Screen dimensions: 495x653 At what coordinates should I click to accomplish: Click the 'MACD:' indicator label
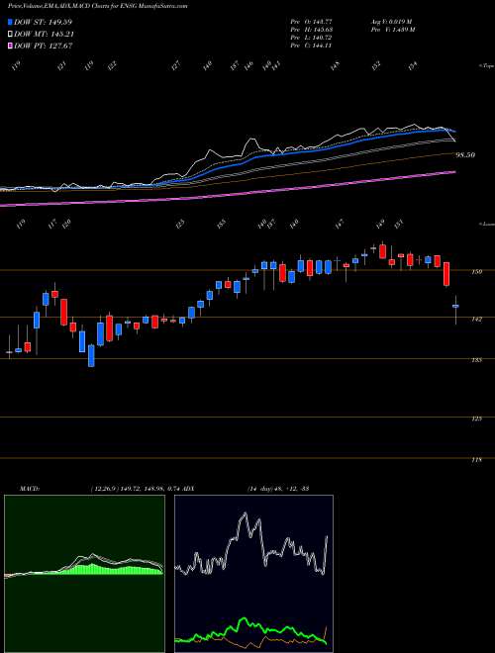(x=29, y=488)
